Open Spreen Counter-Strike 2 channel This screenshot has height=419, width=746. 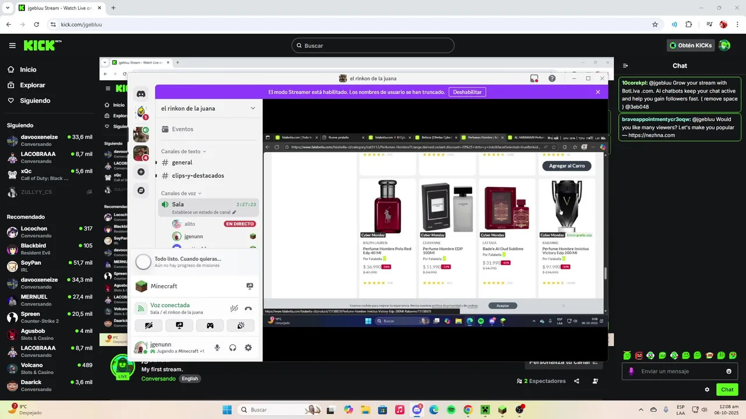coord(50,317)
